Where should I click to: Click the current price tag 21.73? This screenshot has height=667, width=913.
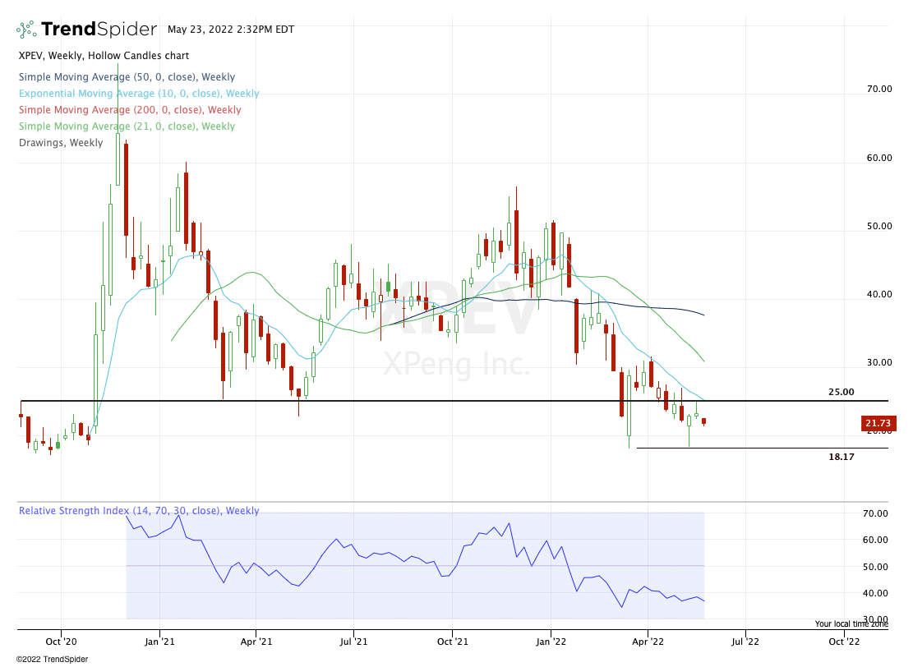[x=878, y=423]
